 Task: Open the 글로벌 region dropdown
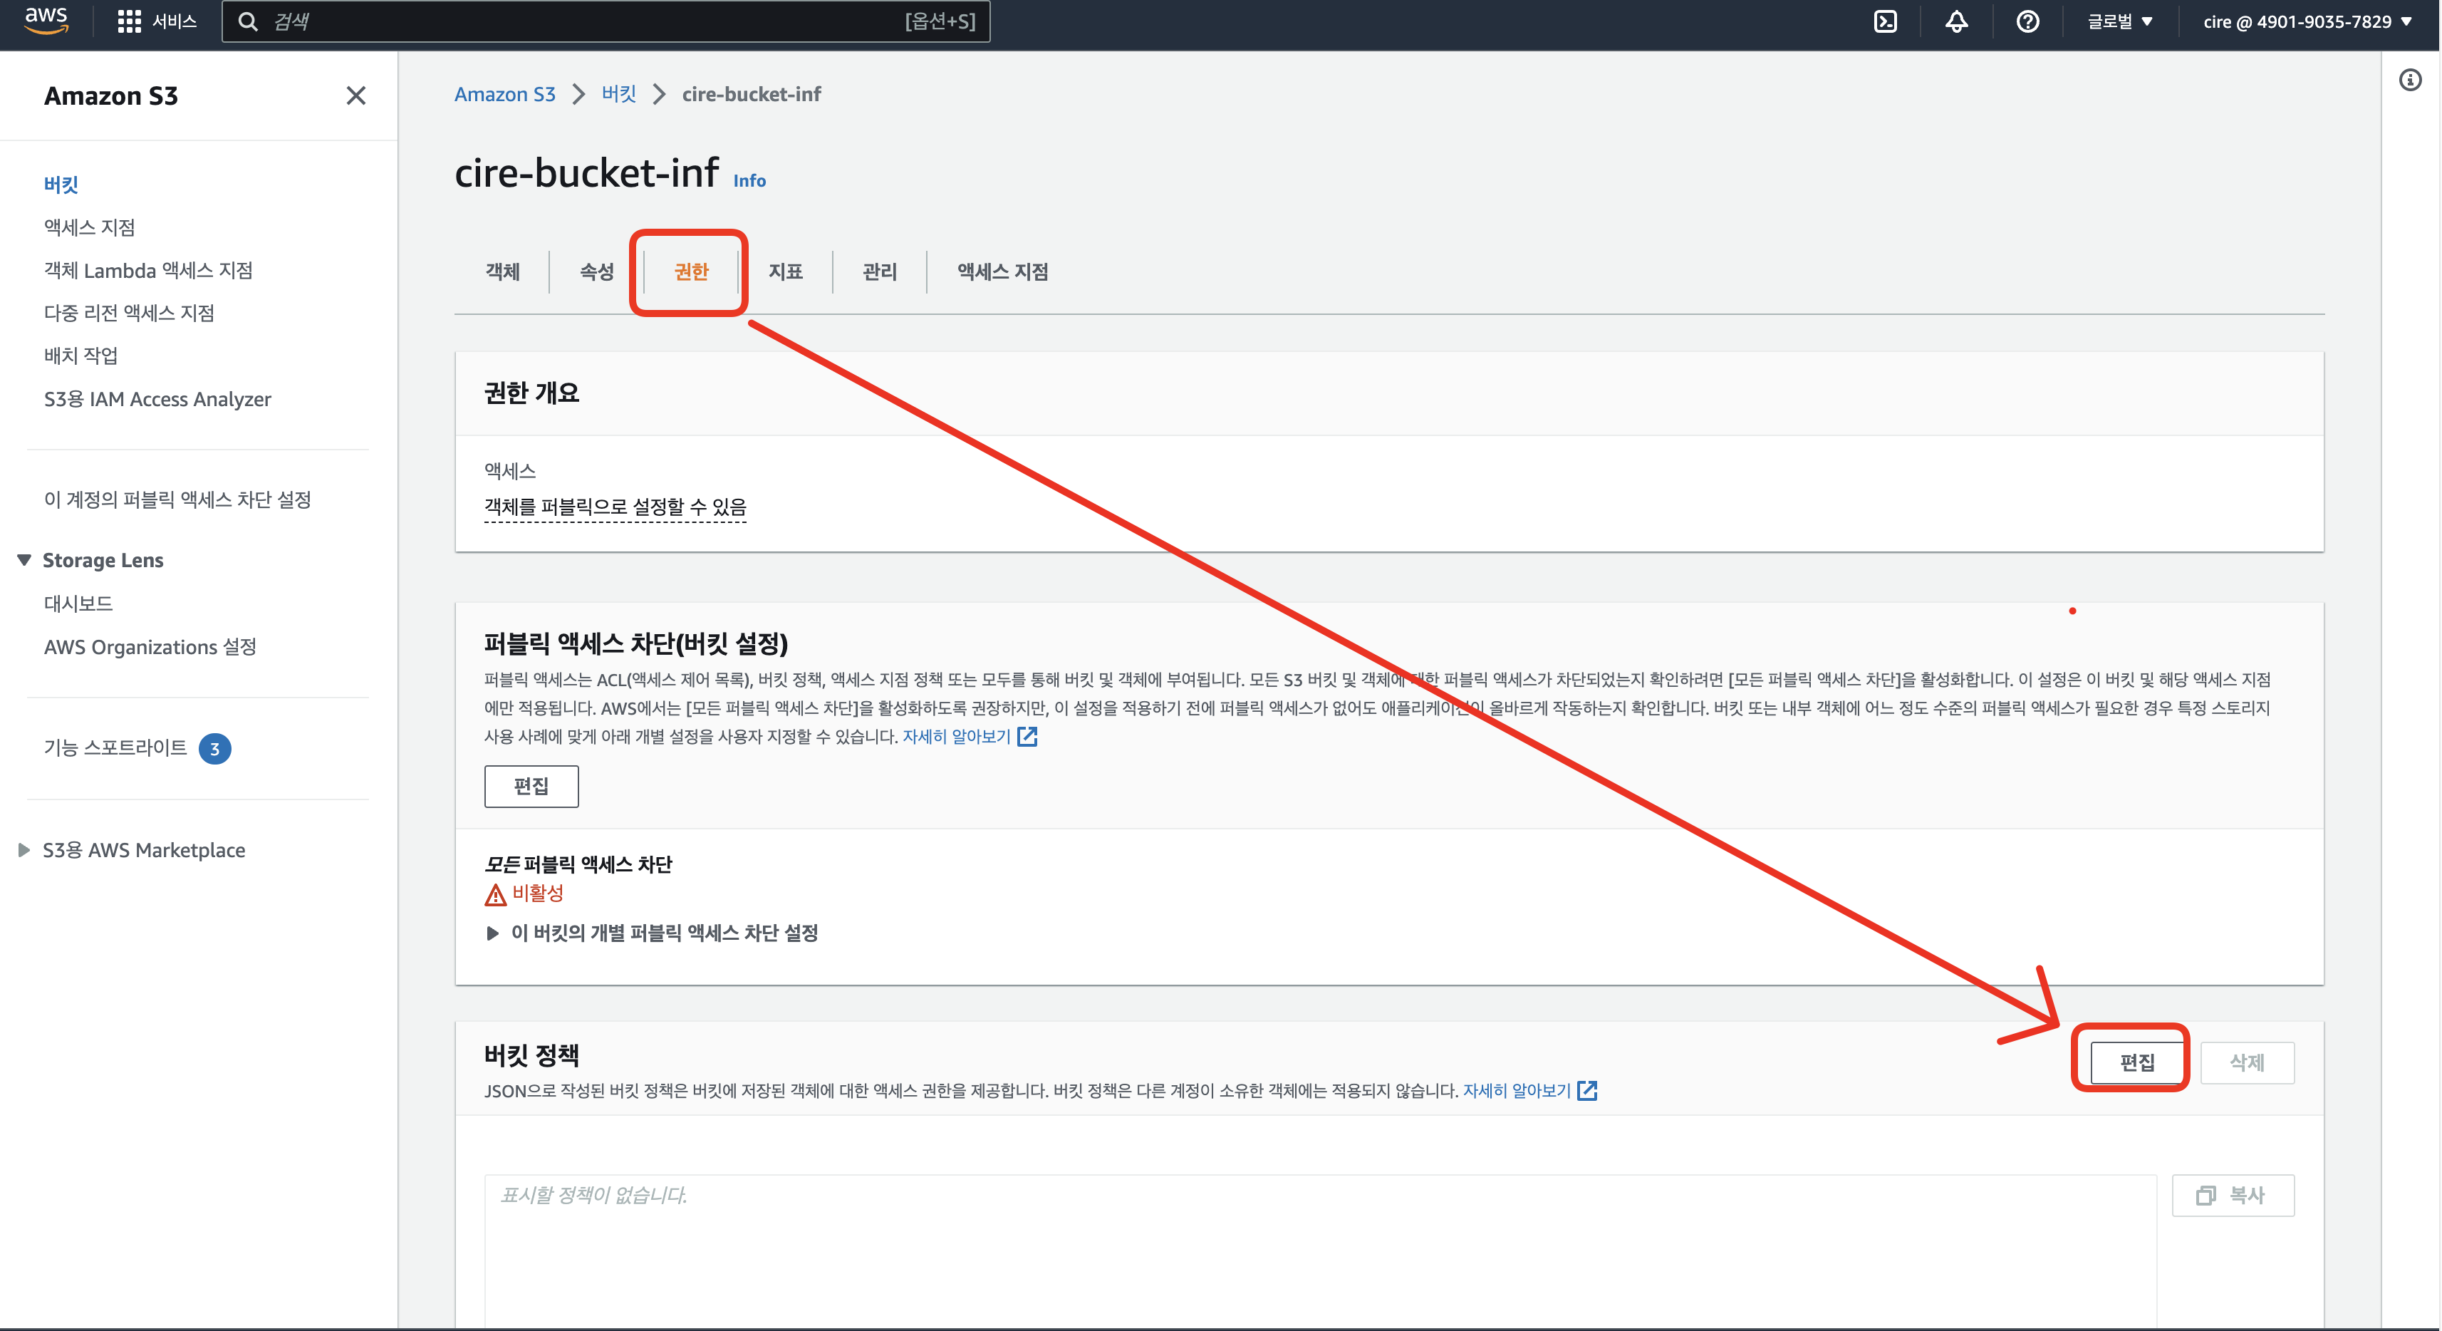[2120, 21]
